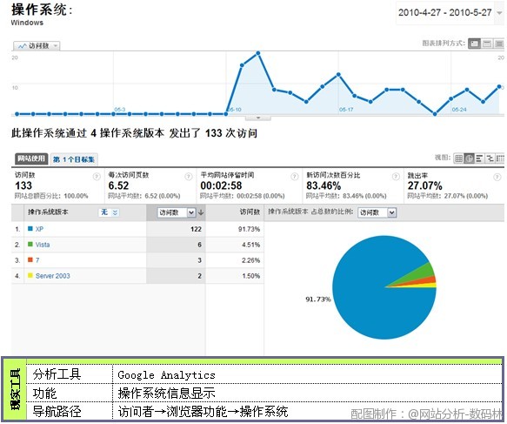The height and width of the screenshot is (424, 507).
Task: Switch to table (data) view icon
Action: pos(458,158)
